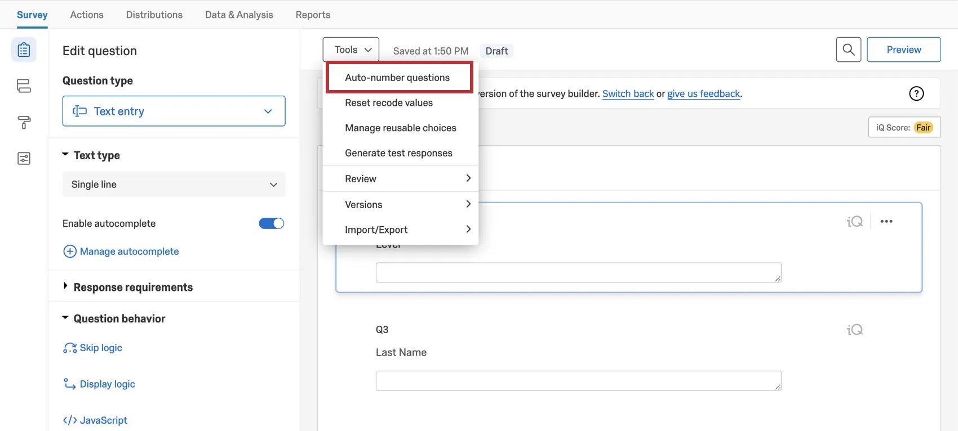The height and width of the screenshot is (431, 958).
Task: Collapse the Question behavior section
Action: (x=119, y=319)
